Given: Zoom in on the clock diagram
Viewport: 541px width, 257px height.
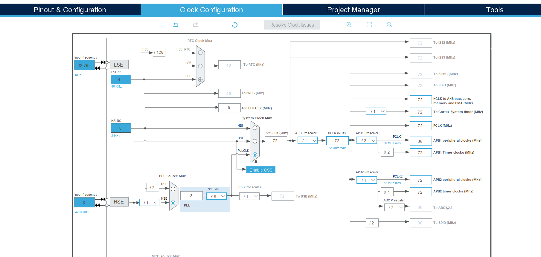Looking at the screenshot, I should (x=349, y=25).
